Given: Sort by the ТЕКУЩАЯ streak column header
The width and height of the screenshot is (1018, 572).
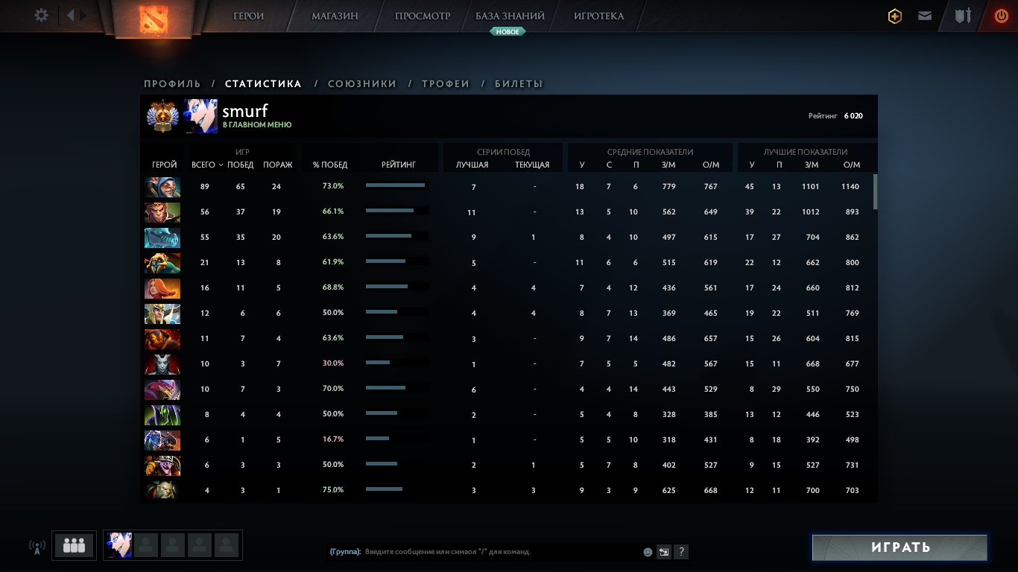Looking at the screenshot, I should (532, 165).
